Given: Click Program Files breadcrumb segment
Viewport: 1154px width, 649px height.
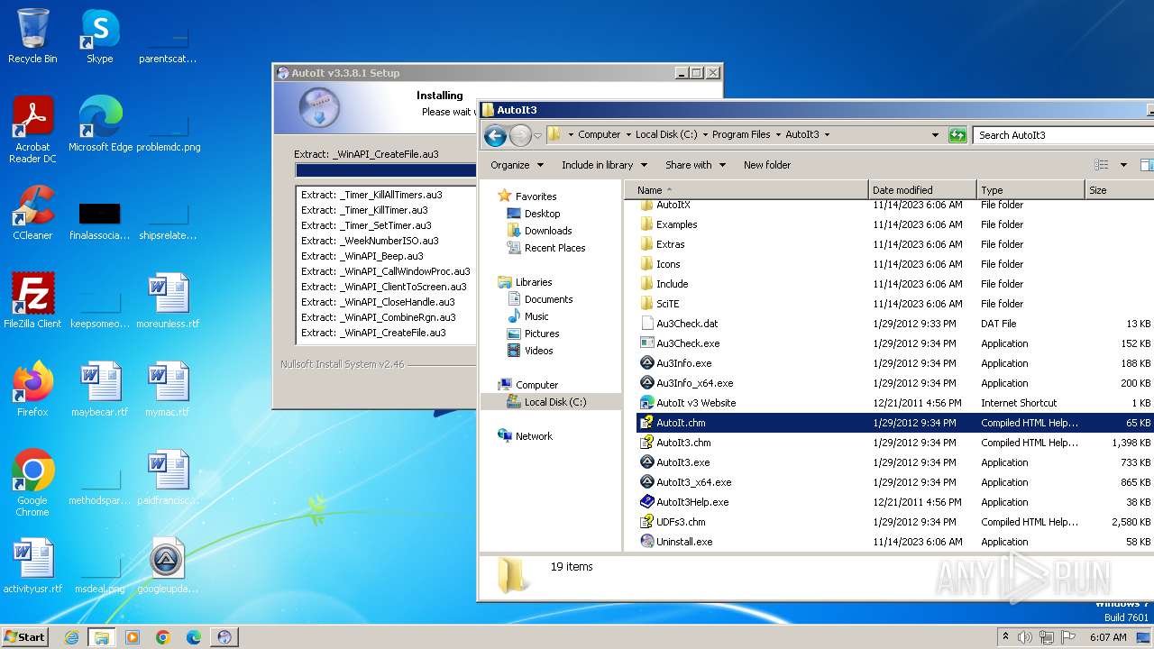Looking at the screenshot, I should [x=741, y=135].
